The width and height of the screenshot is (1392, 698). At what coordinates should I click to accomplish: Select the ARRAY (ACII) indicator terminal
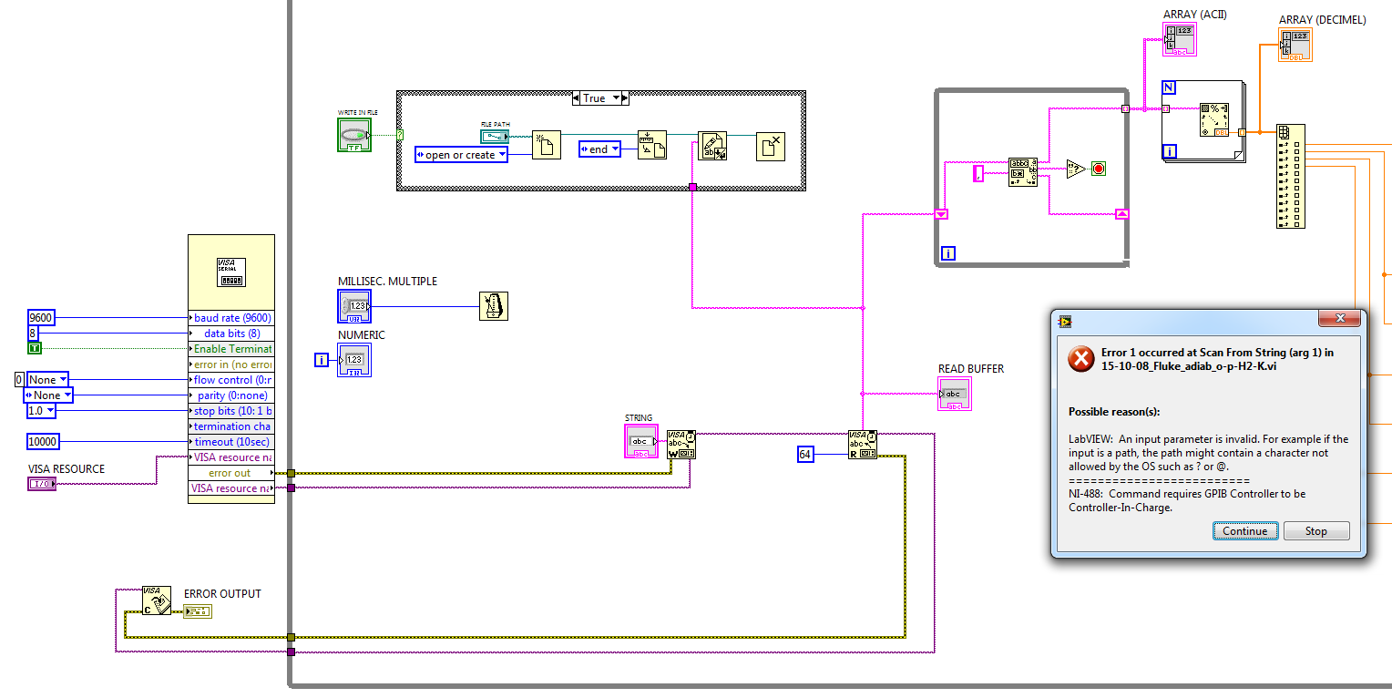click(1181, 41)
